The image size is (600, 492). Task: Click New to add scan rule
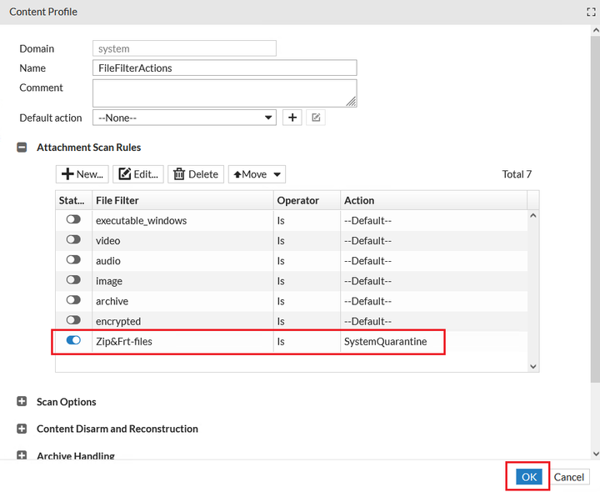pyautogui.click(x=82, y=174)
